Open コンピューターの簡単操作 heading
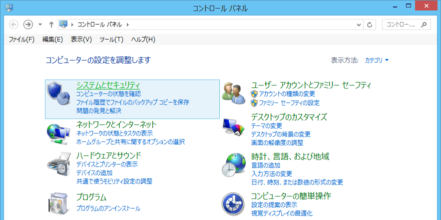 pos(291,196)
